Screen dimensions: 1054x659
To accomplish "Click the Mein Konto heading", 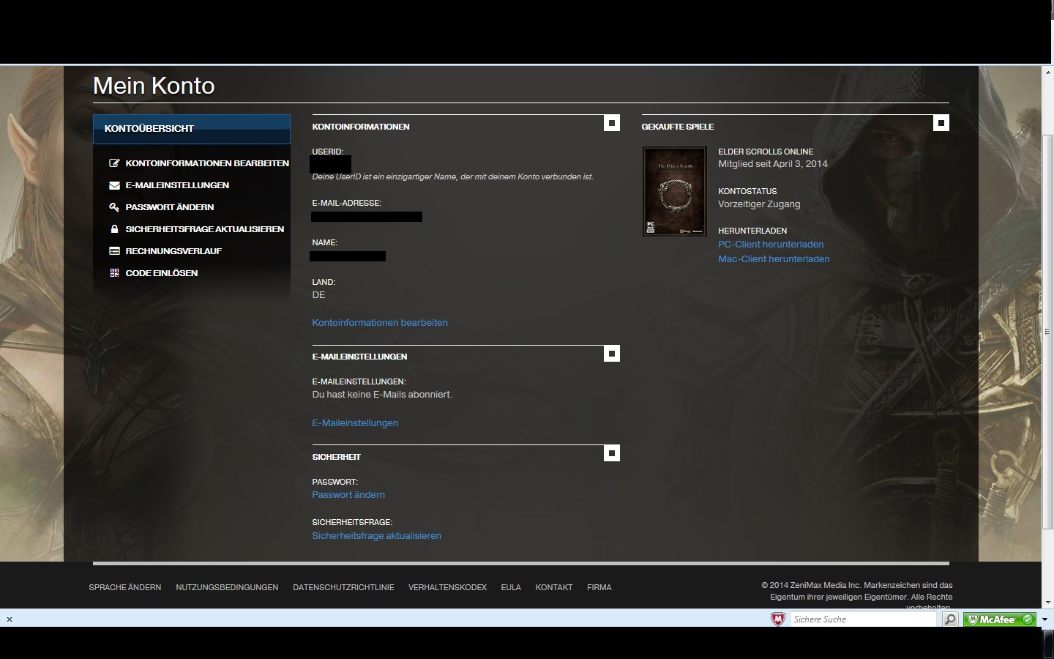I will (154, 86).
